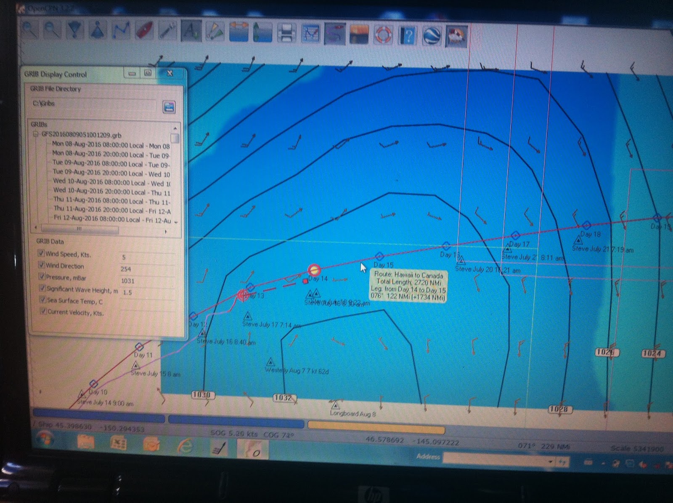
Task: Open Internet Explorer from the taskbar
Action: click(185, 446)
